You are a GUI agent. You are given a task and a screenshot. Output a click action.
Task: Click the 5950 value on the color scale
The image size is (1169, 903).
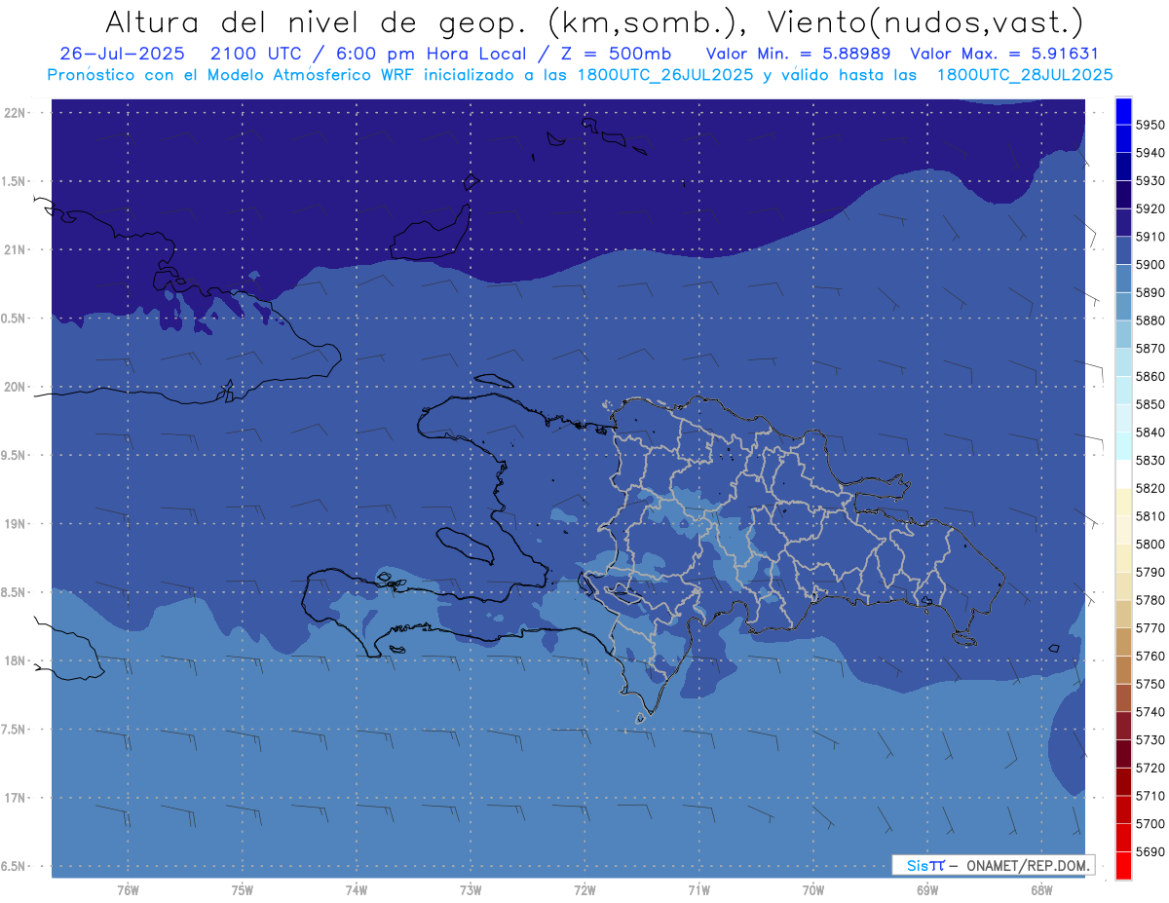(x=1150, y=125)
